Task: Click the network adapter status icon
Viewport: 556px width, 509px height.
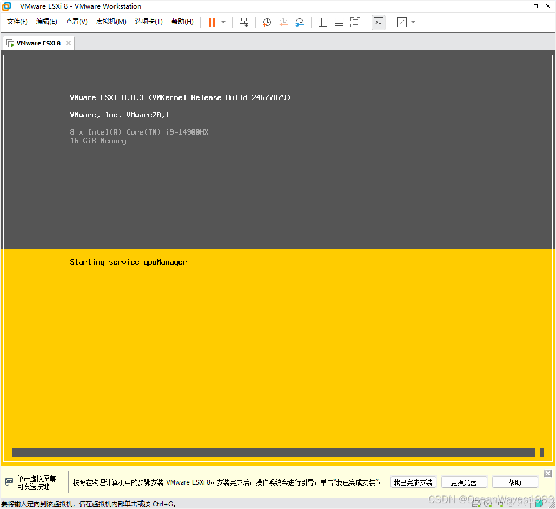Action: click(499, 504)
